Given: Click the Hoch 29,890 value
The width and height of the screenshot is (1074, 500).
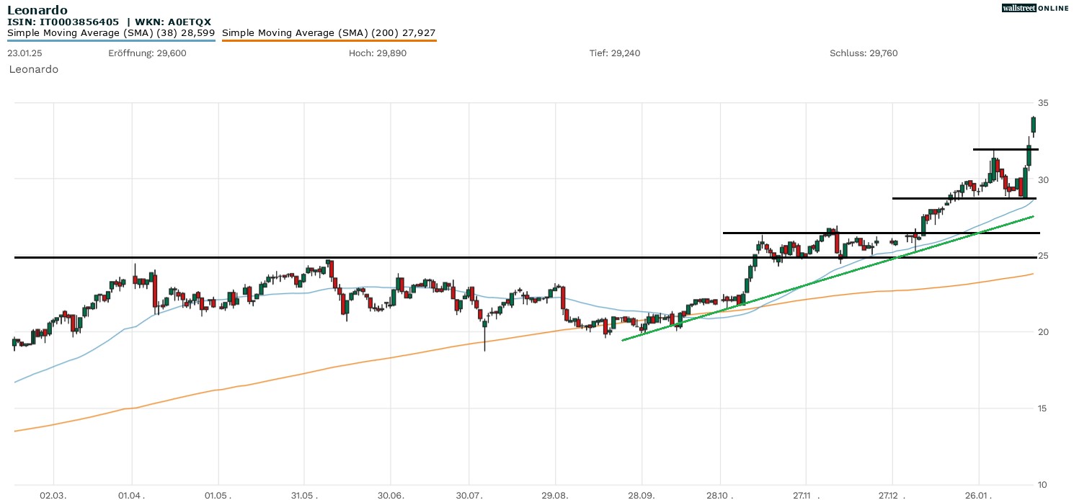Looking at the screenshot, I should pyautogui.click(x=377, y=53).
